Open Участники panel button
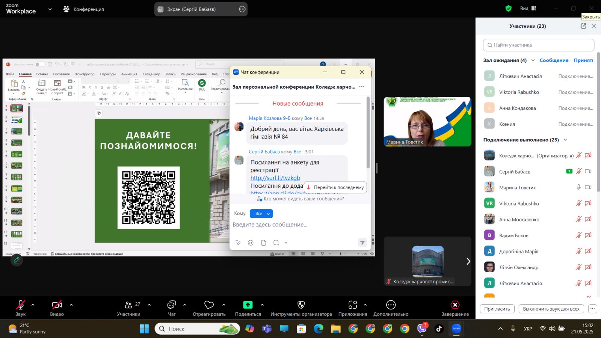Image resolution: width=601 pixels, height=338 pixels. [x=128, y=308]
